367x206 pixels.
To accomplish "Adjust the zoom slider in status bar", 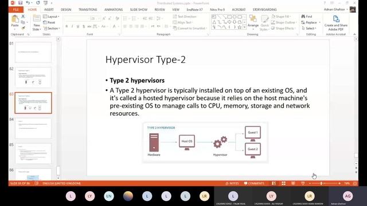I will 321,183.
